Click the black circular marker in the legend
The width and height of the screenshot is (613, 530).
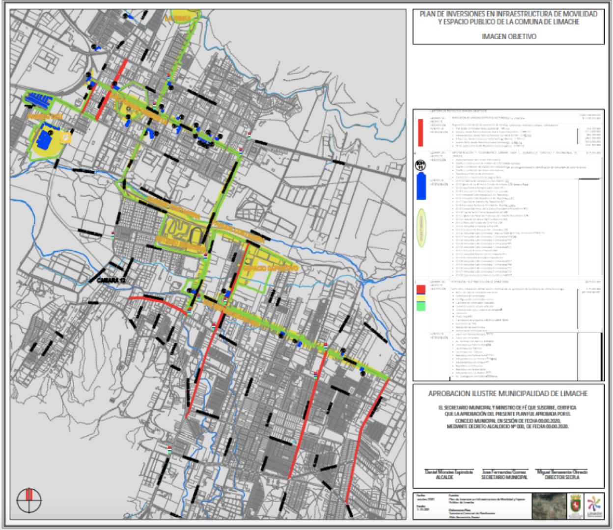[x=420, y=165]
